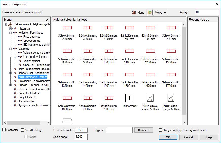Select Suojelulaitteet in the menu tree
Screen dimensions: 221x143
(27, 97)
